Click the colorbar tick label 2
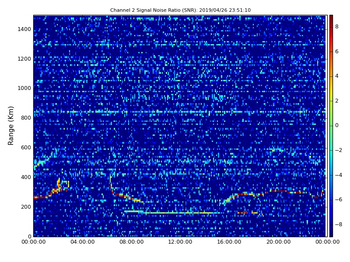 click(x=337, y=101)
